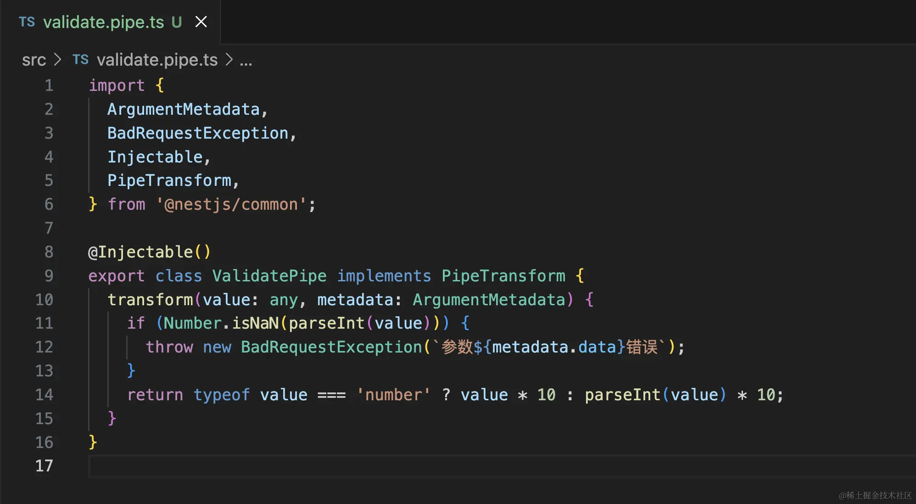This screenshot has width=916, height=504.
Task: Click the 'throw' keyword on line 12
Action: (x=169, y=347)
